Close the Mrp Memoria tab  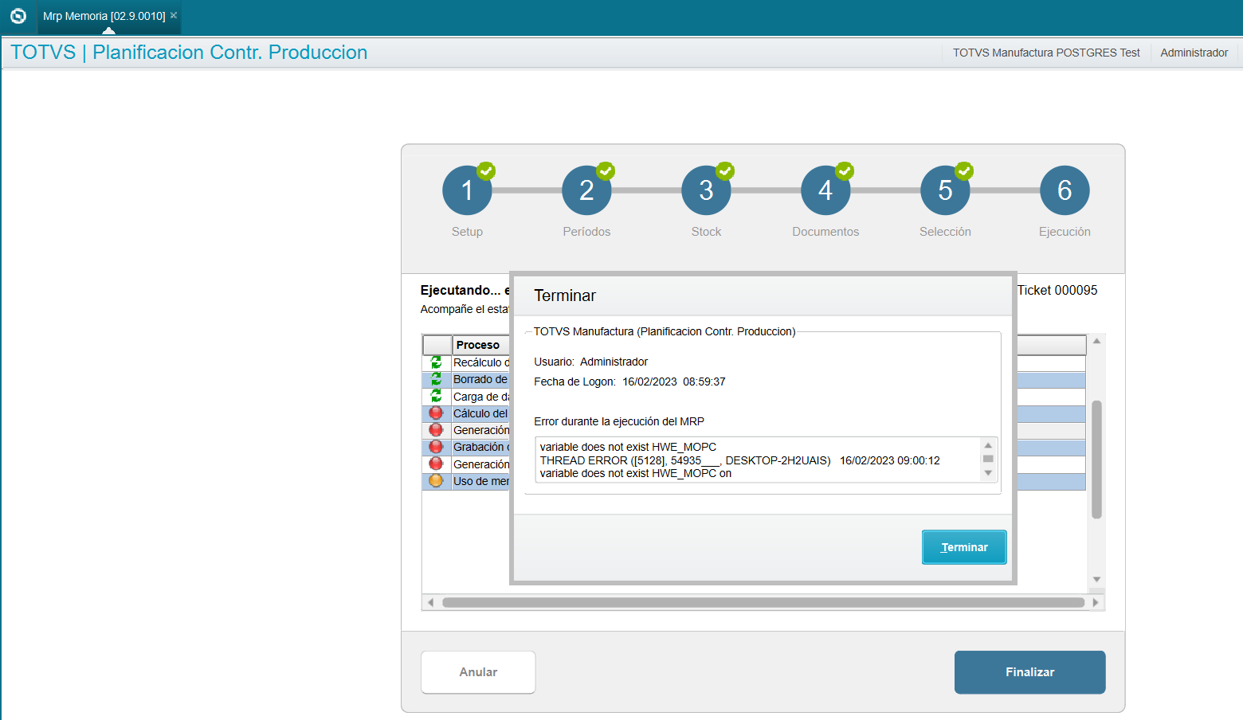click(x=174, y=15)
